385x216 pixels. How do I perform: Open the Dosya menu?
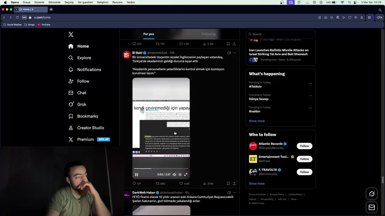[26, 2]
